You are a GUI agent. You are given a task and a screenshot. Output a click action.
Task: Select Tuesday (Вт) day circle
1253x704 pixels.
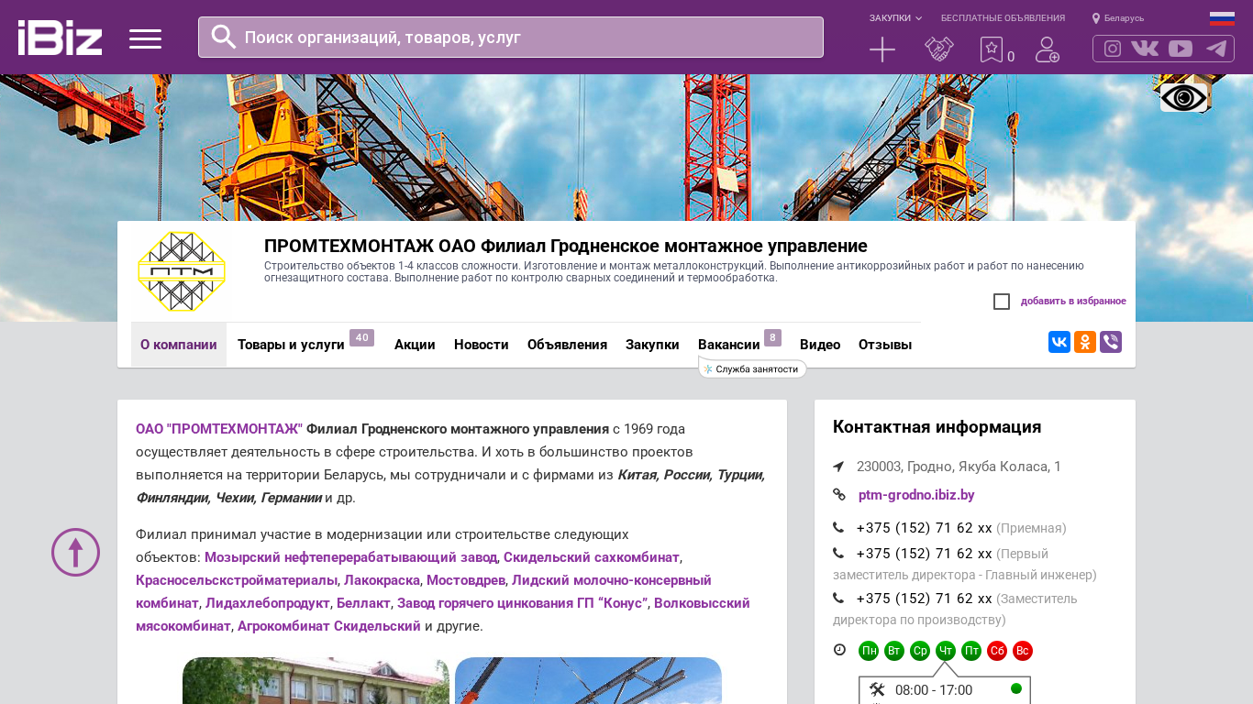[894, 651]
